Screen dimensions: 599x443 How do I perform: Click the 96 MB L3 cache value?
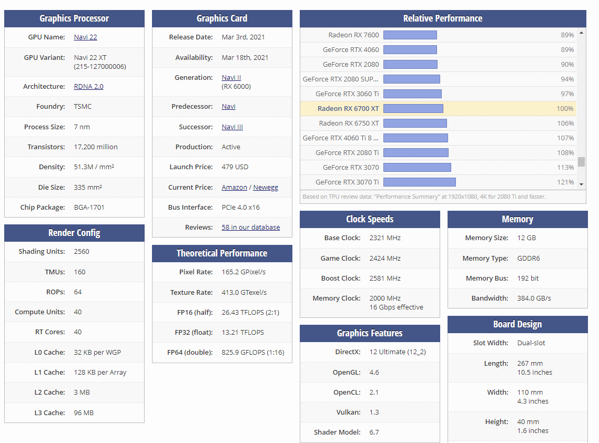coord(84,413)
